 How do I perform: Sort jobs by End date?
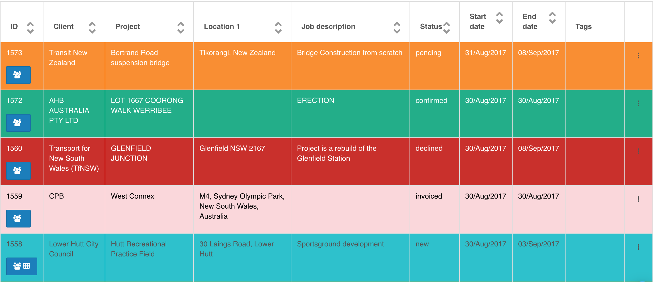tap(552, 18)
